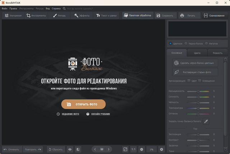230x154 pixels.
Task: Open folder icon between navigation arrows
Action: (102, 149)
